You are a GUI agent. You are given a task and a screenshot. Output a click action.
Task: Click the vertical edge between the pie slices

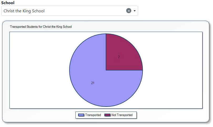[106, 52]
